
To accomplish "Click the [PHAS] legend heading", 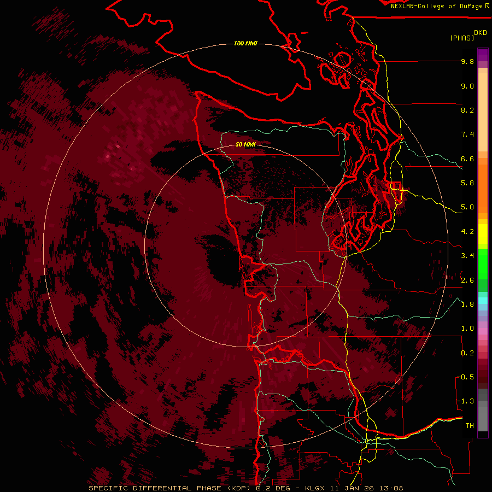I will (462, 38).
